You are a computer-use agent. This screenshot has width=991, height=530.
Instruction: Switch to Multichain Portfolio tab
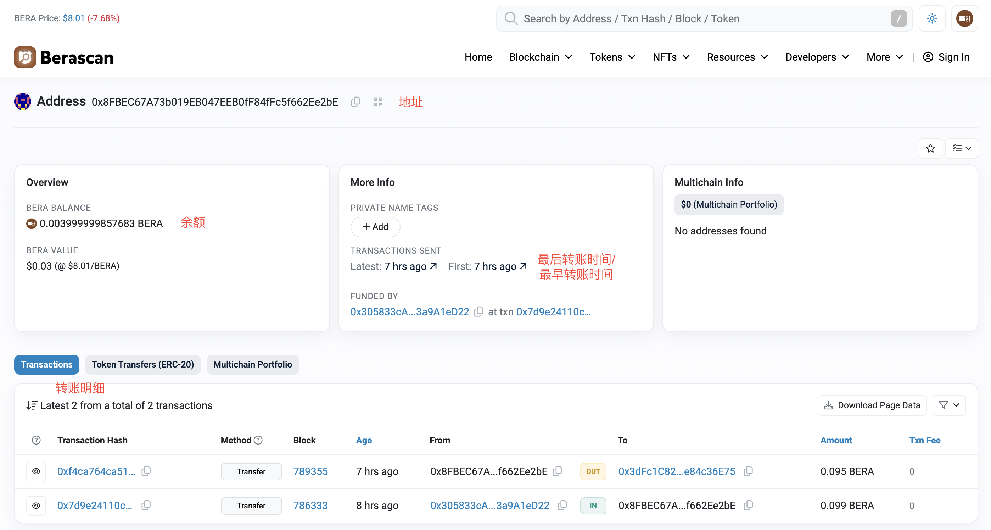click(x=252, y=364)
